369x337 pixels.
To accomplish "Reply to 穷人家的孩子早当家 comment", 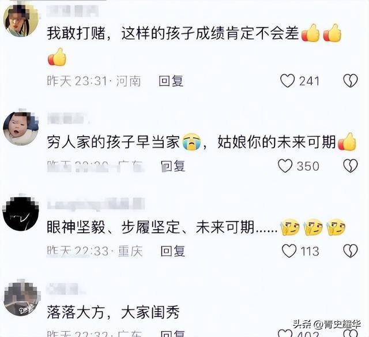I will (x=173, y=166).
